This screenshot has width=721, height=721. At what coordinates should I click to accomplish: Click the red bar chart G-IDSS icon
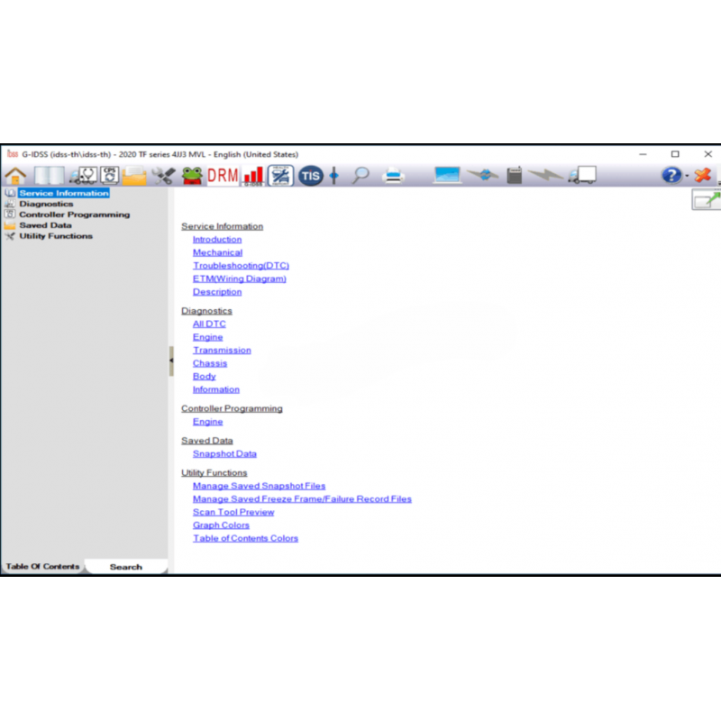[x=253, y=176]
